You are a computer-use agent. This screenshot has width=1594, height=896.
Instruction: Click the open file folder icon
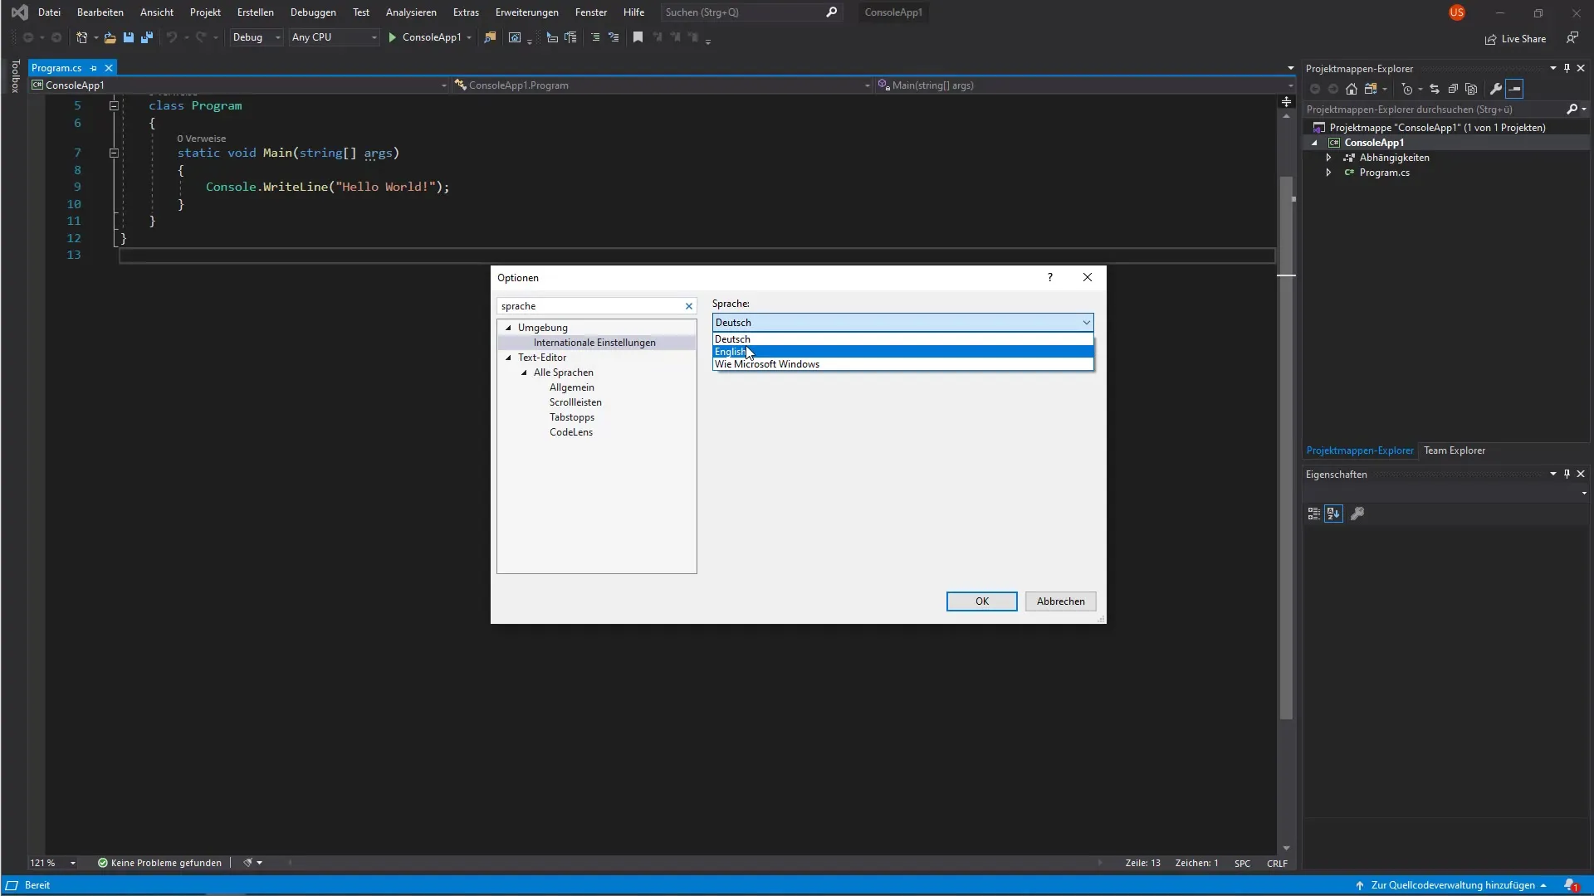(110, 37)
